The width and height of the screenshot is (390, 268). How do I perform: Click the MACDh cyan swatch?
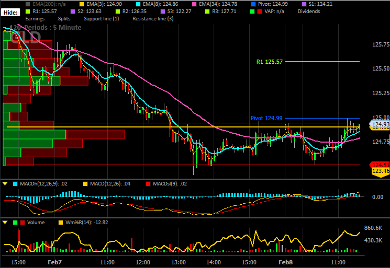(x=15, y=184)
